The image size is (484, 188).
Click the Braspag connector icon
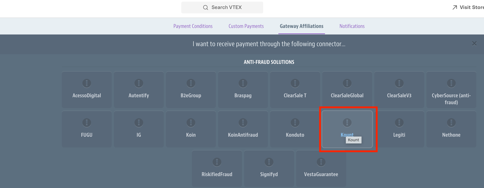(243, 83)
